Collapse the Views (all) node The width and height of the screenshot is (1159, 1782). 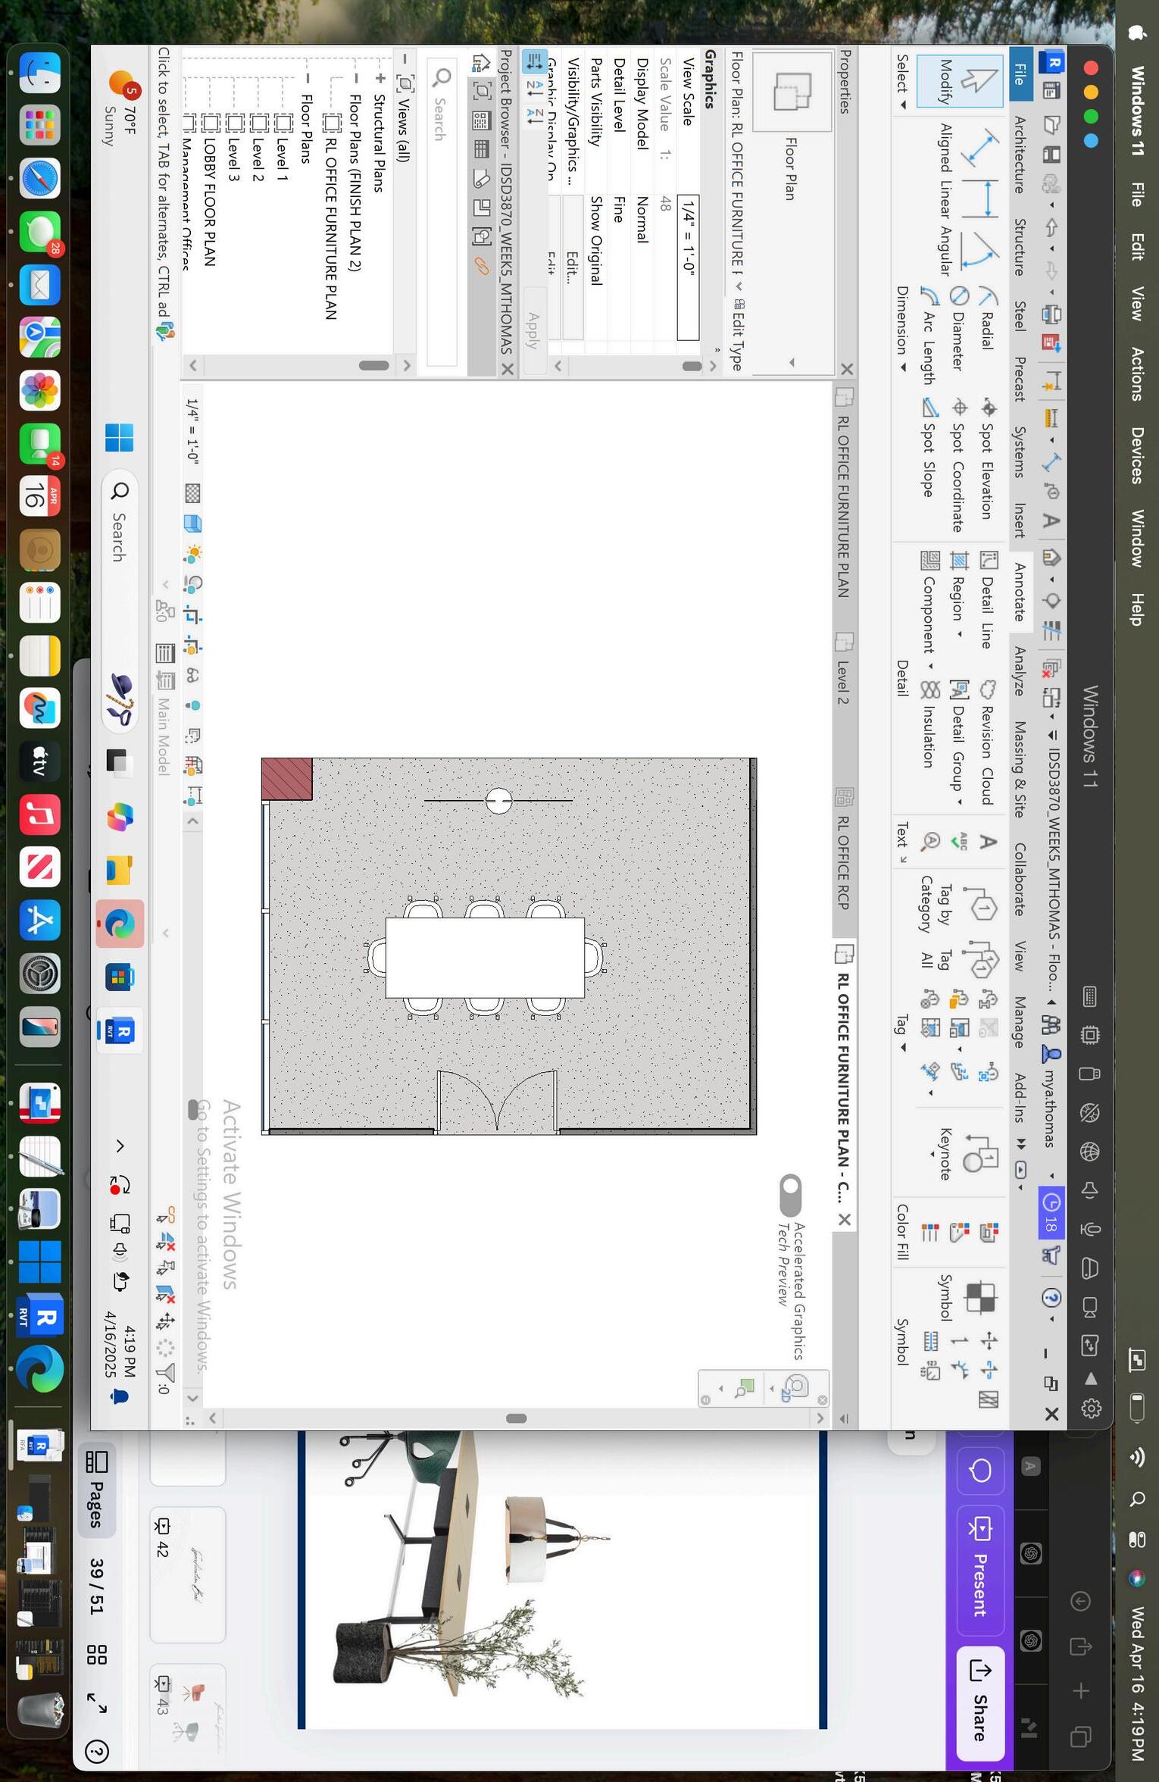405,59
